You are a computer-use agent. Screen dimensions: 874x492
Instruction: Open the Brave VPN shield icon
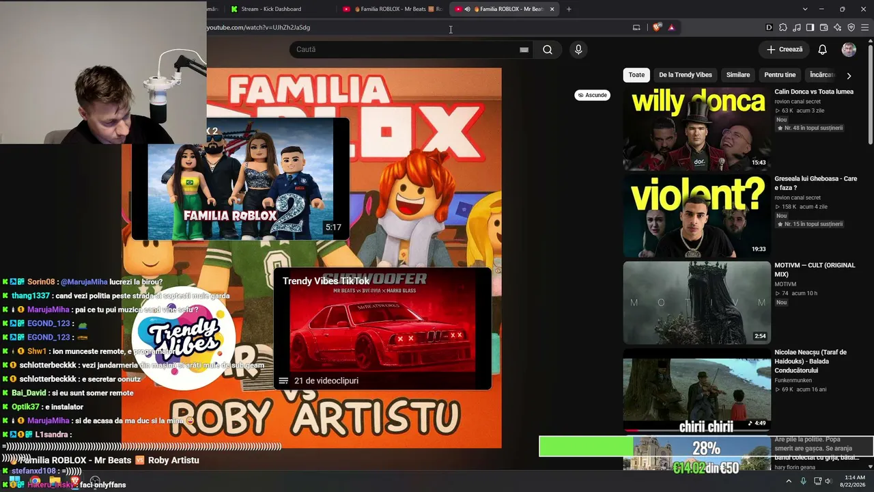click(851, 27)
